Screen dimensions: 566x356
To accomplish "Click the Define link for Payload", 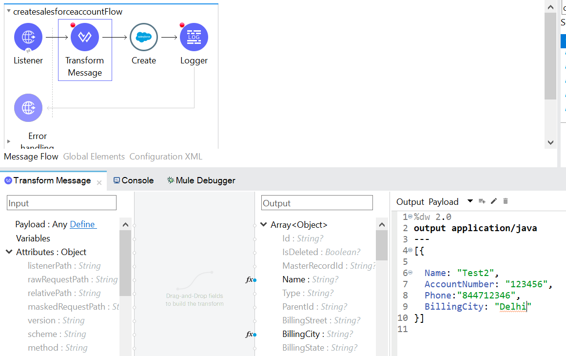I will tap(83, 225).
